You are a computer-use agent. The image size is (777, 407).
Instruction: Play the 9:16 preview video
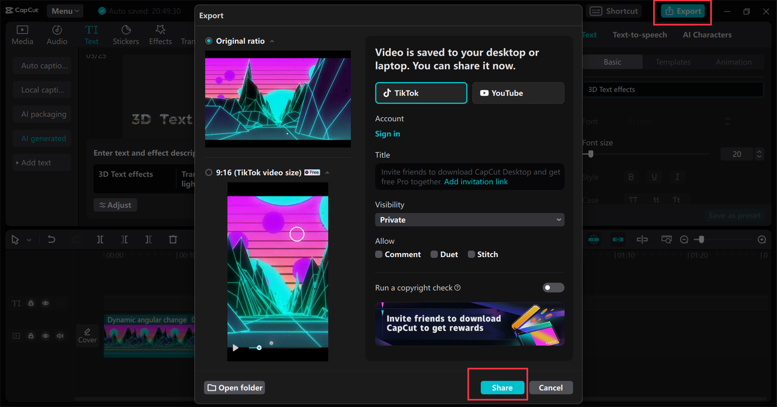click(x=236, y=348)
